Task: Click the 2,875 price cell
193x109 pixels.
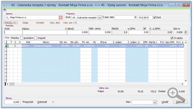Action: click(167, 46)
